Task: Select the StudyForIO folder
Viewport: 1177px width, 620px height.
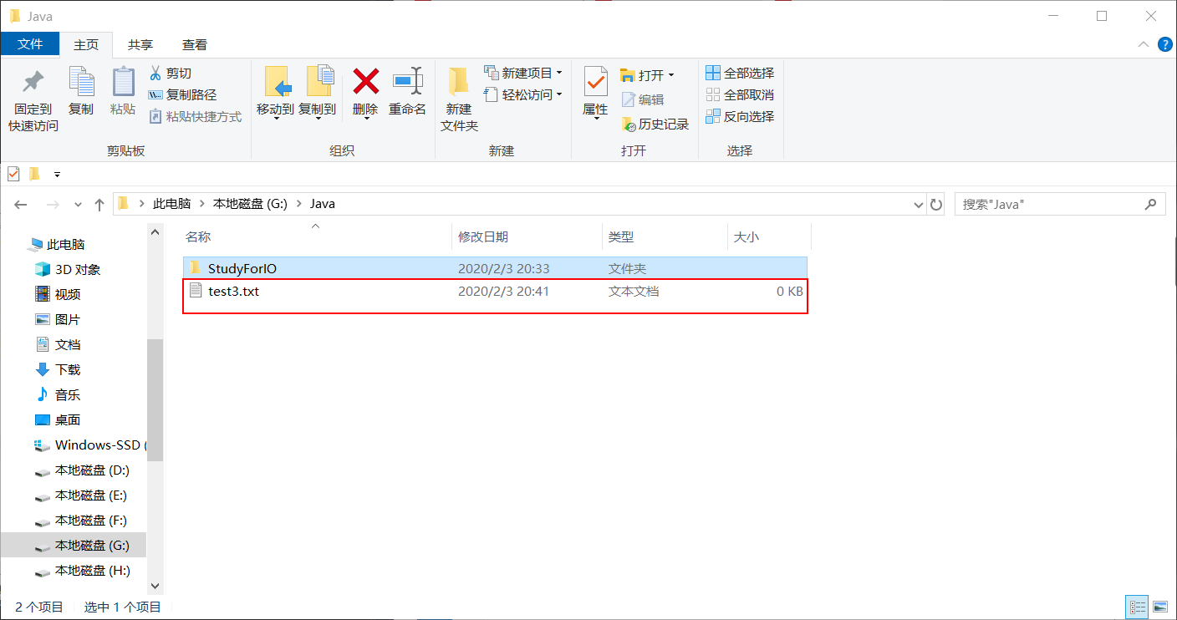Action: pos(495,268)
